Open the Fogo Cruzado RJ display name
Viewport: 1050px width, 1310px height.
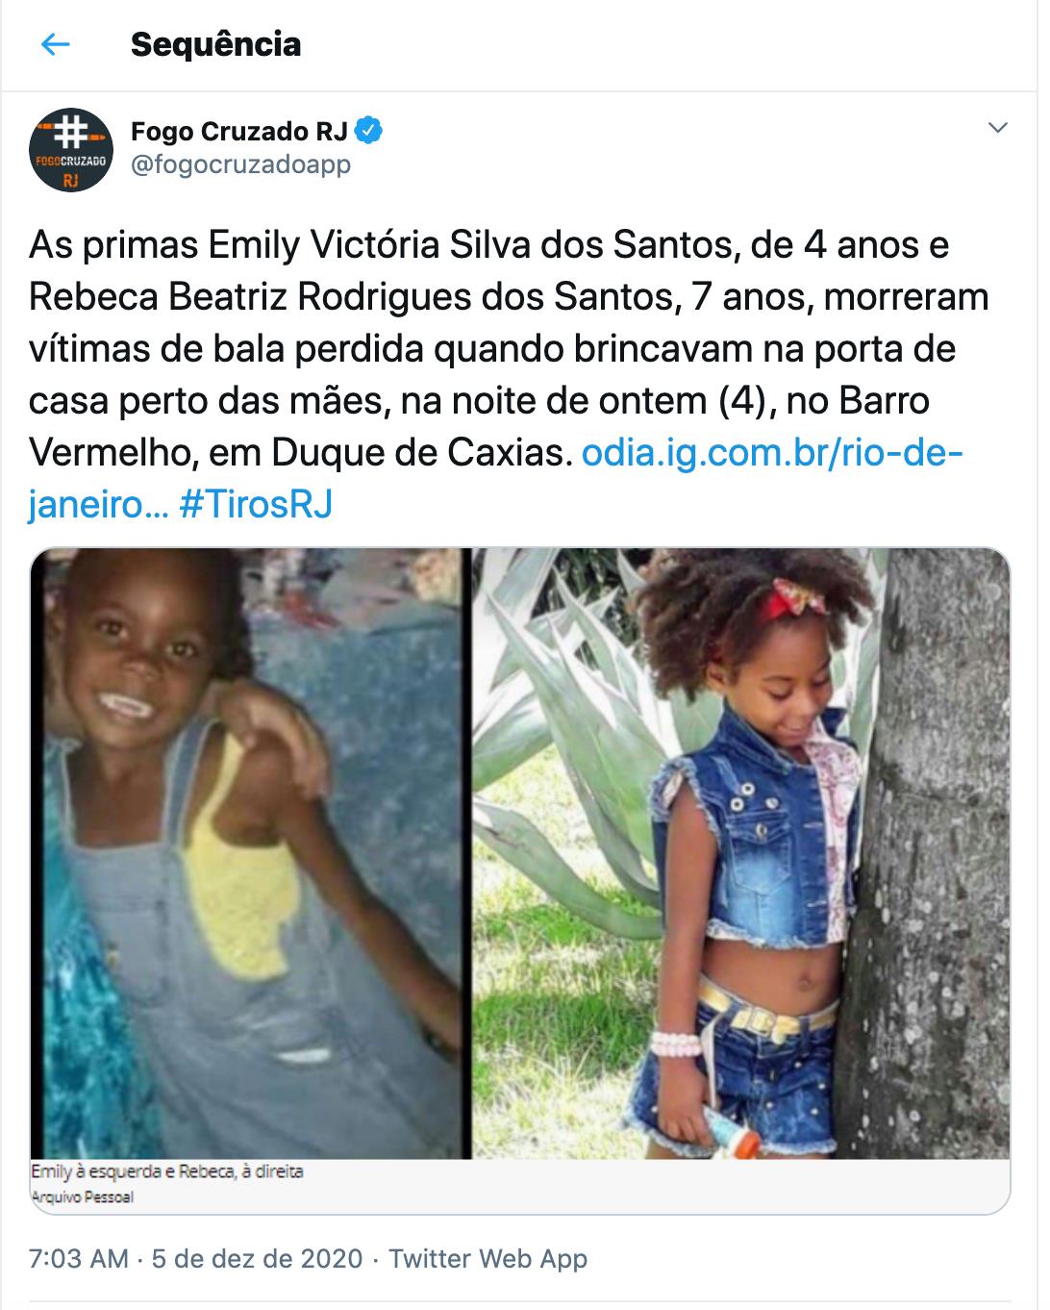point(238,131)
